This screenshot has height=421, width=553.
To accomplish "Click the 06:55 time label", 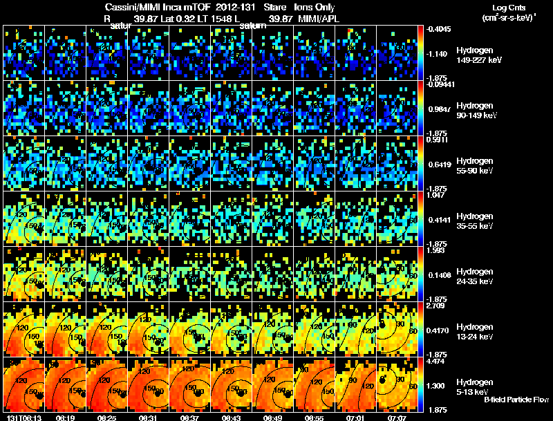I will 314,418.
